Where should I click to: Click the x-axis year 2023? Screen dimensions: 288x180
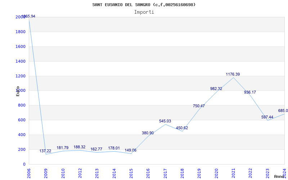(267, 173)
